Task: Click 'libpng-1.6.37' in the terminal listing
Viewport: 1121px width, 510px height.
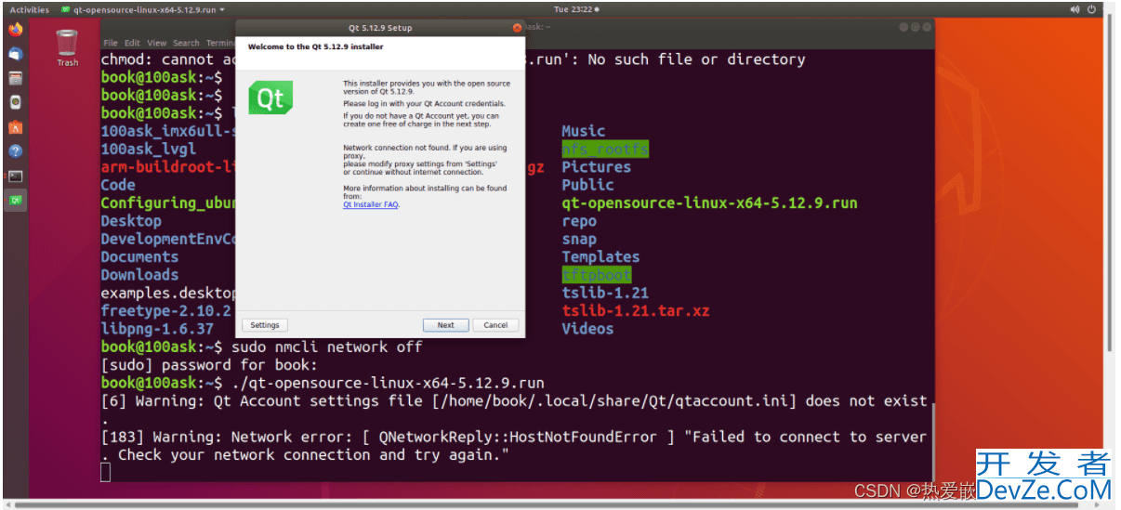Action: coord(157,329)
